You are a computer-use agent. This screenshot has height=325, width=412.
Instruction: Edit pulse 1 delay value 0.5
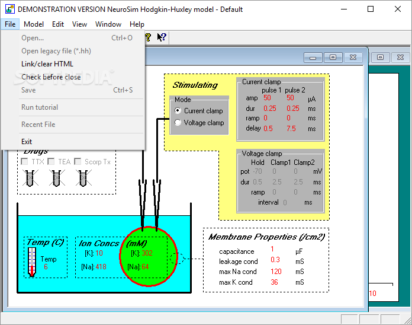coord(268,129)
